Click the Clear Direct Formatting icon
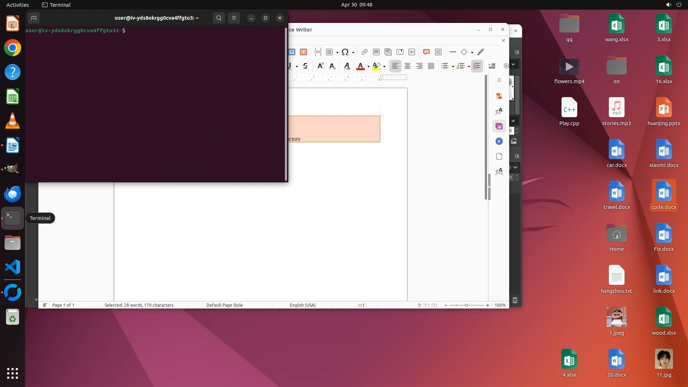This screenshot has width=688, height=387. pyautogui.click(x=347, y=66)
